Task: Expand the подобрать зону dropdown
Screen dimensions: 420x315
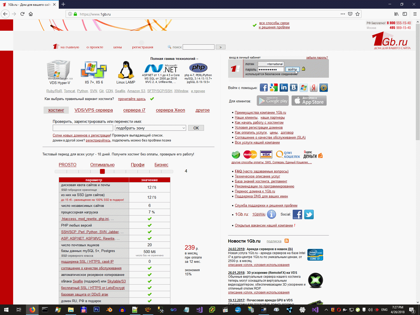Action: click(150, 128)
